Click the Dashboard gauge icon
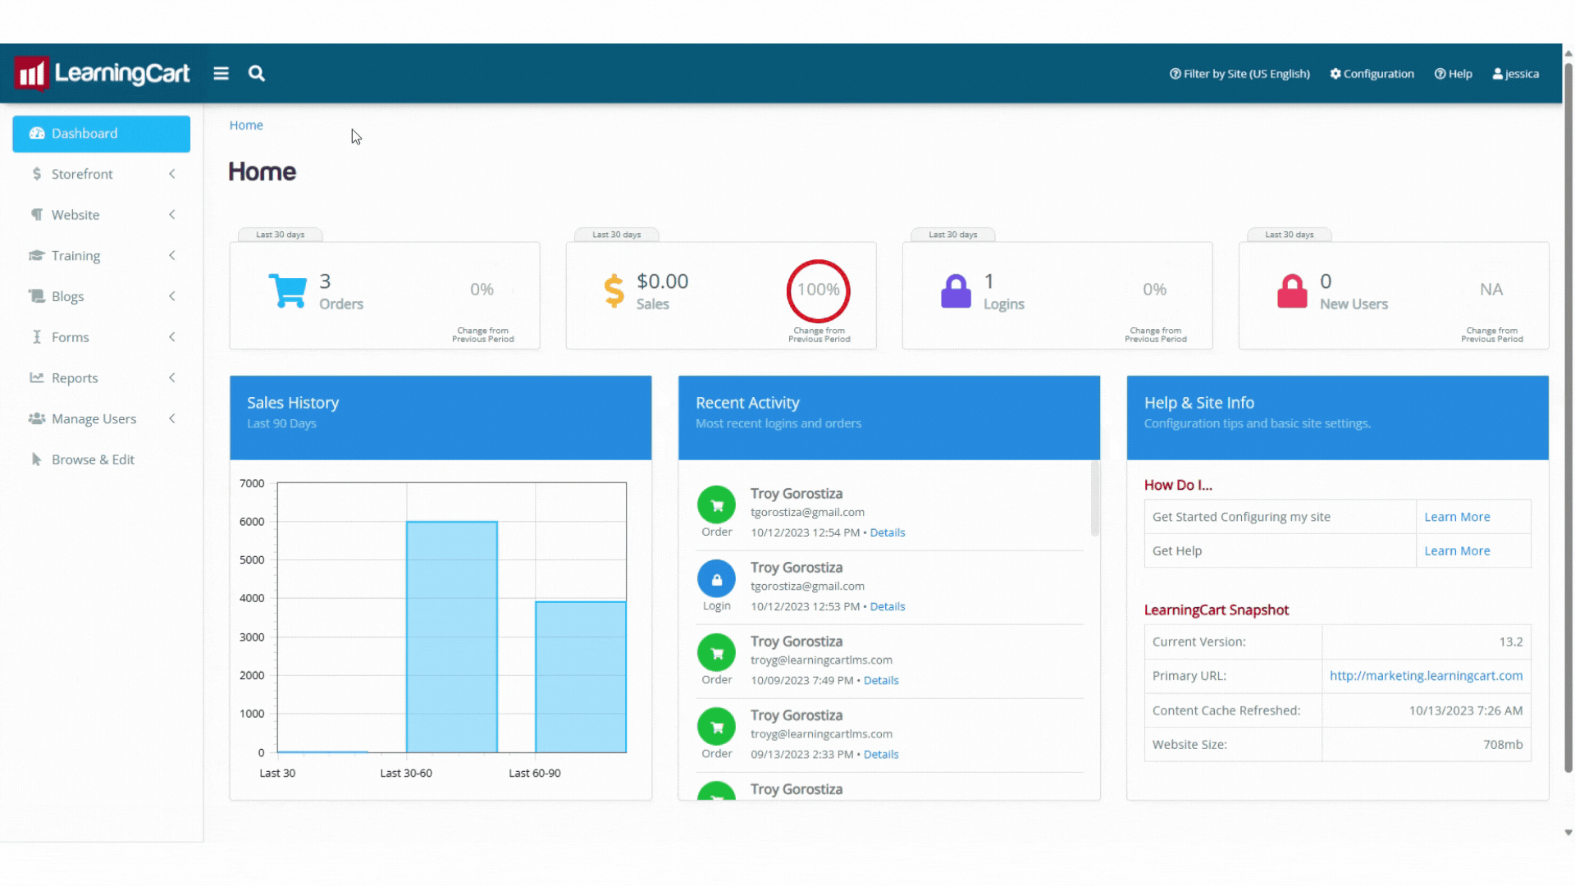 pos(37,133)
